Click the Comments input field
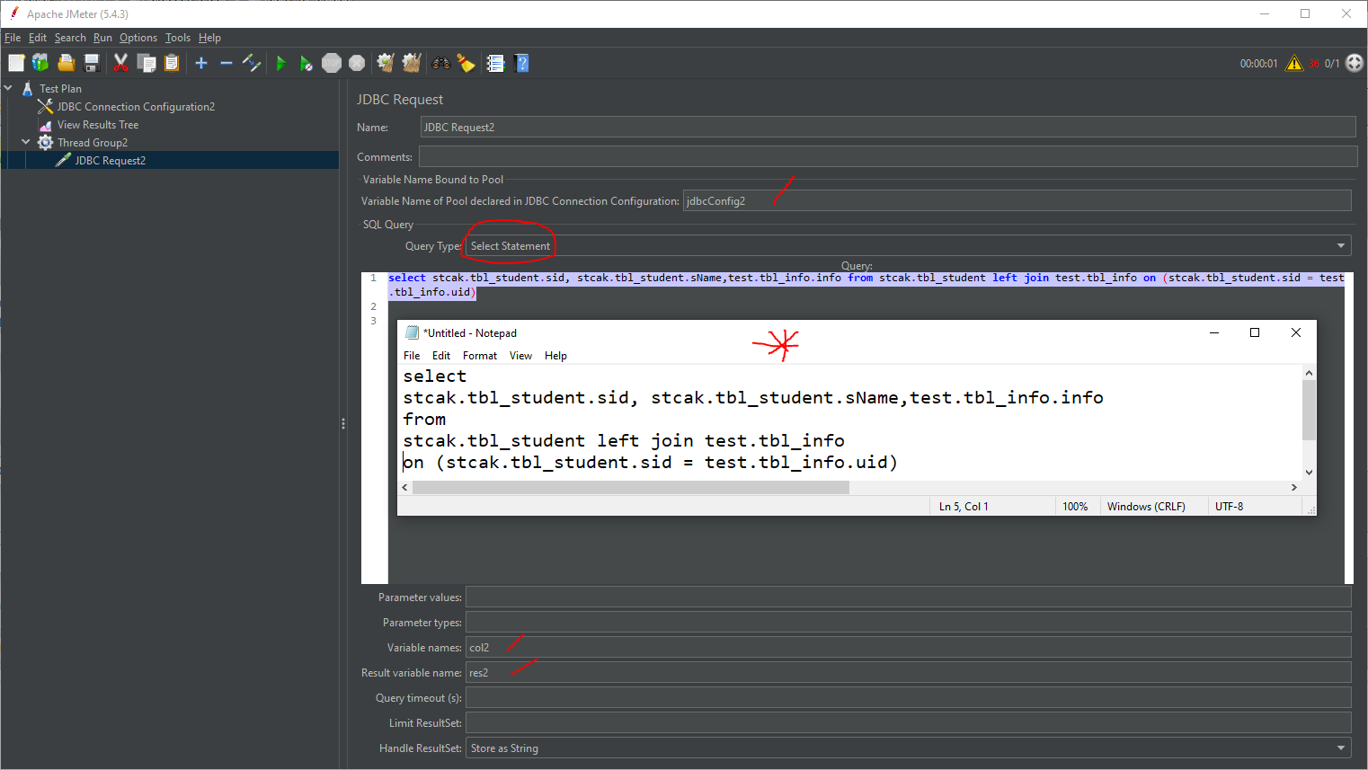1368x770 pixels. pos(888,157)
